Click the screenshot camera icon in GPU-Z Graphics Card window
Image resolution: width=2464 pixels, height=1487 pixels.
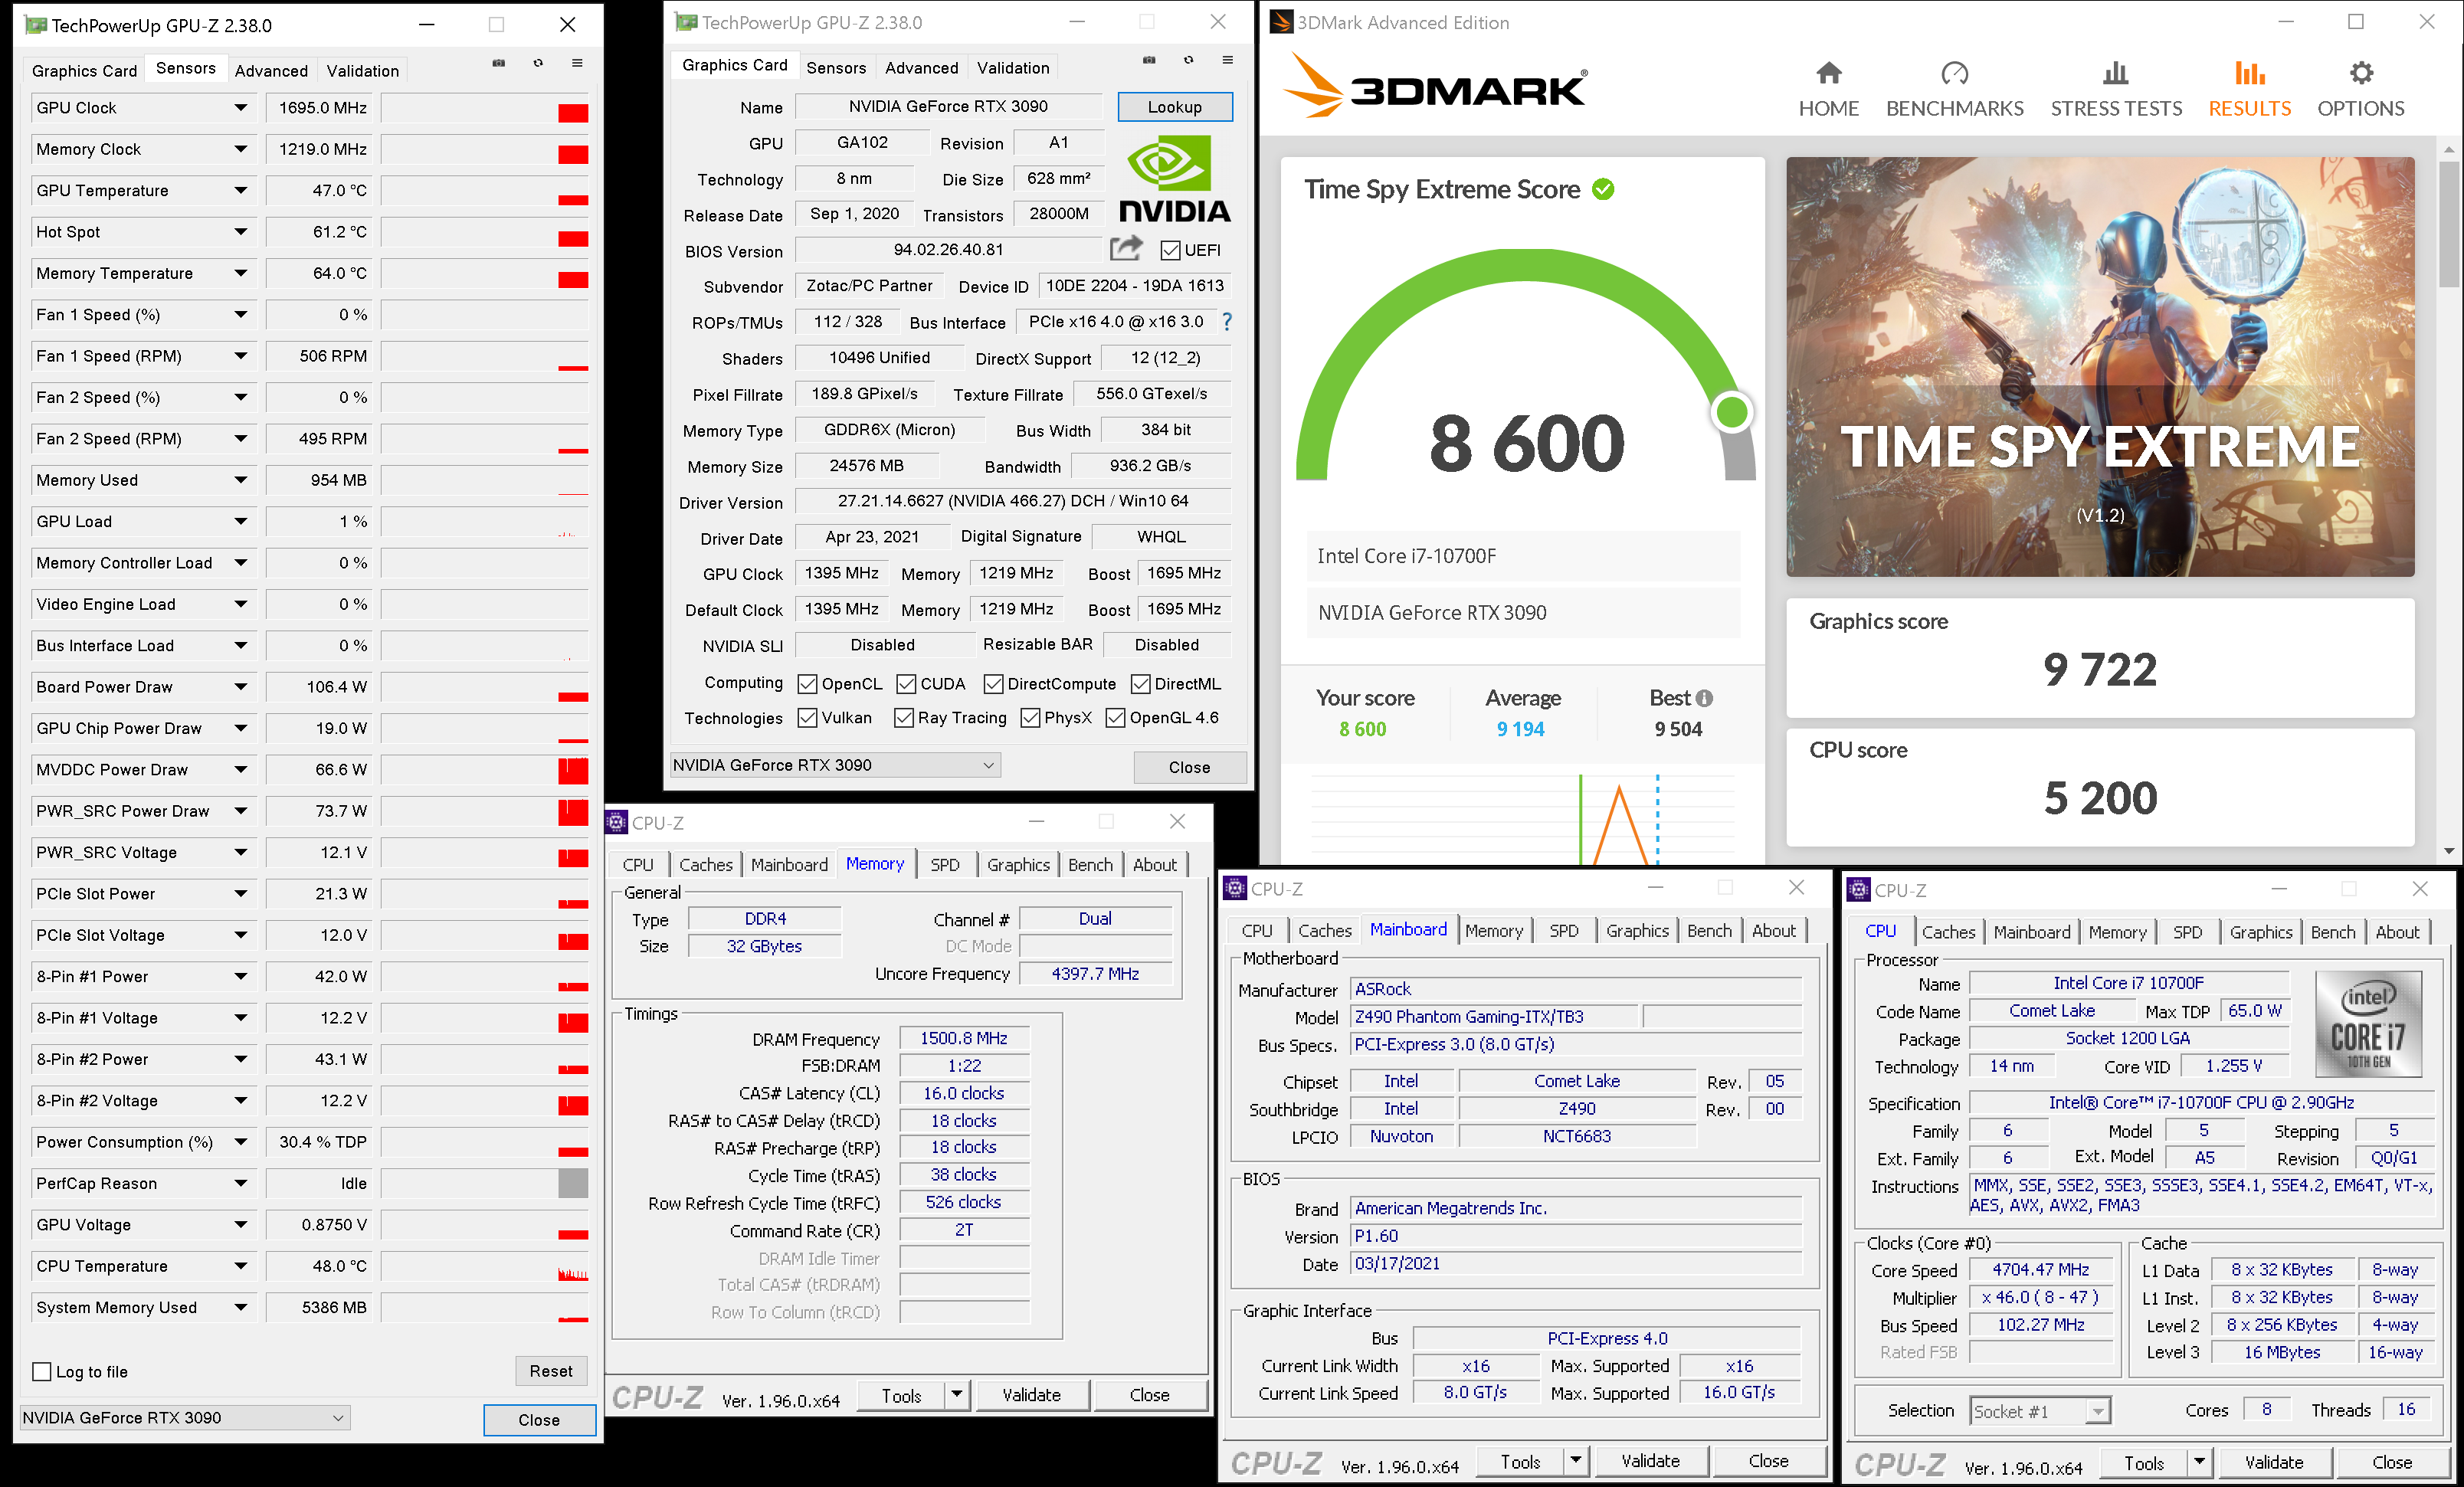point(1149,60)
